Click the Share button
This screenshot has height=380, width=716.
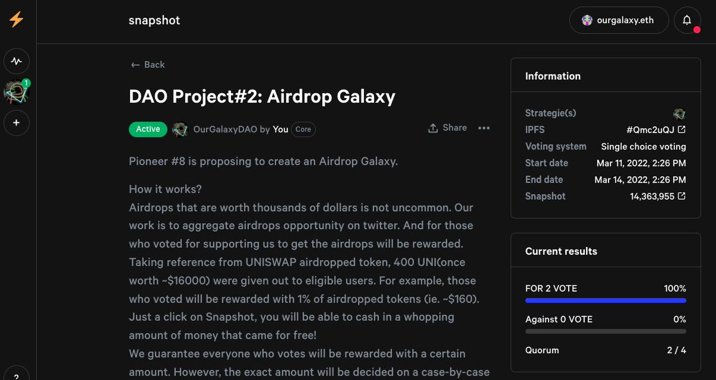coord(447,128)
